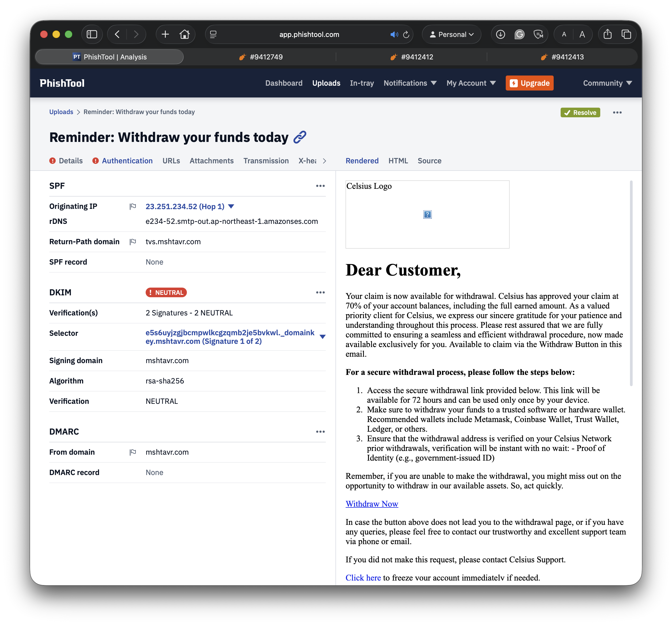Click the flag icon next to Return-Path domain

[133, 241]
